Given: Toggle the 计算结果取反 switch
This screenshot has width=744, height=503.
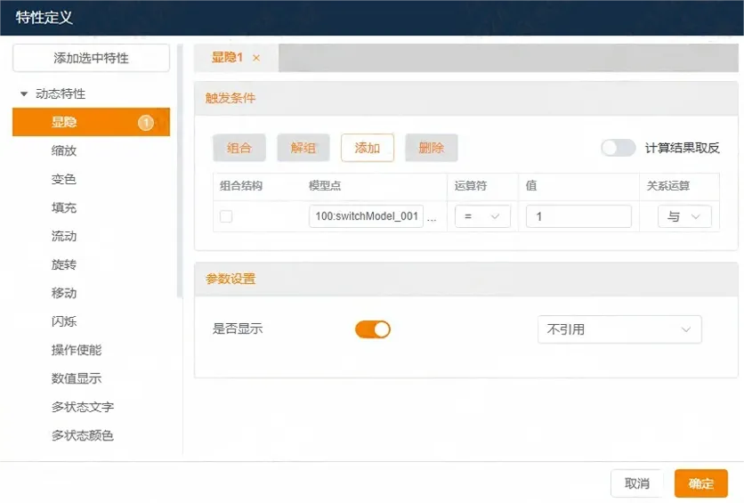Looking at the screenshot, I should [x=618, y=148].
